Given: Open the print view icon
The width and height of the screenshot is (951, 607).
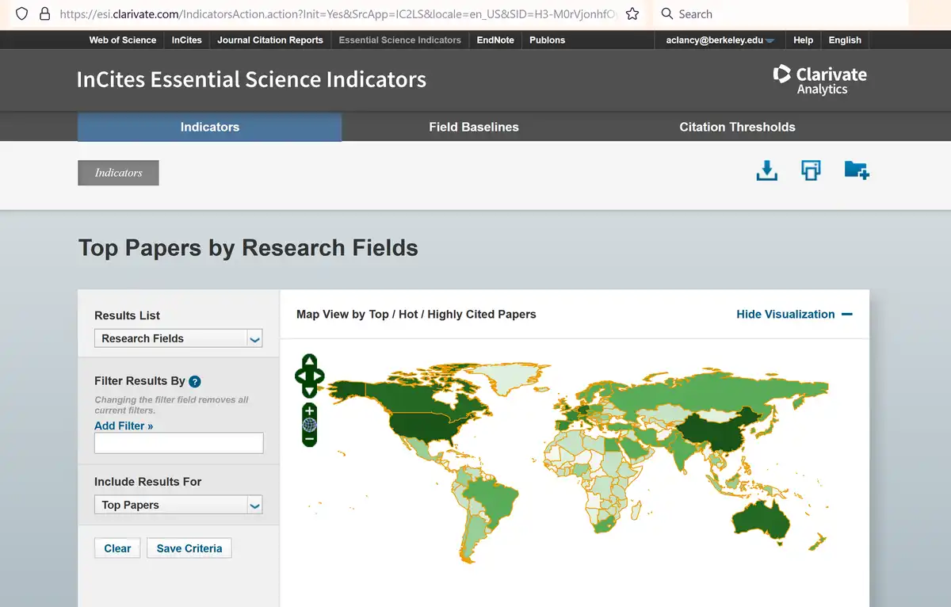Looking at the screenshot, I should [x=810, y=170].
